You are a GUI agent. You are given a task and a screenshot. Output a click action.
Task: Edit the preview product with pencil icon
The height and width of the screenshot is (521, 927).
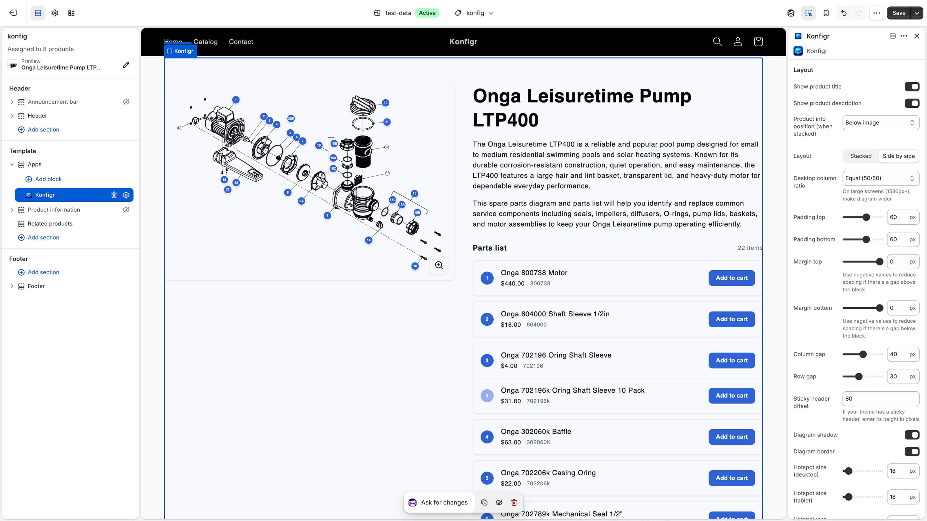[126, 65]
